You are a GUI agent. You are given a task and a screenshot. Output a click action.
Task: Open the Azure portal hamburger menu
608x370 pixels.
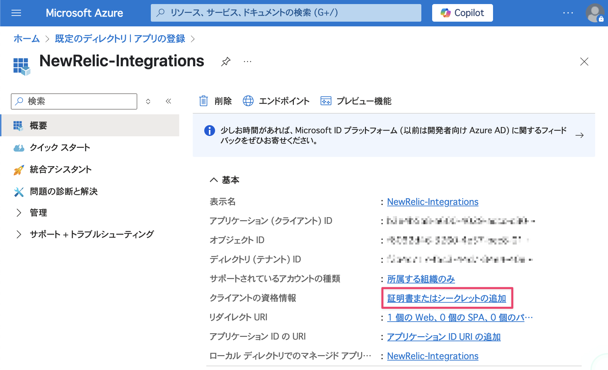(16, 13)
